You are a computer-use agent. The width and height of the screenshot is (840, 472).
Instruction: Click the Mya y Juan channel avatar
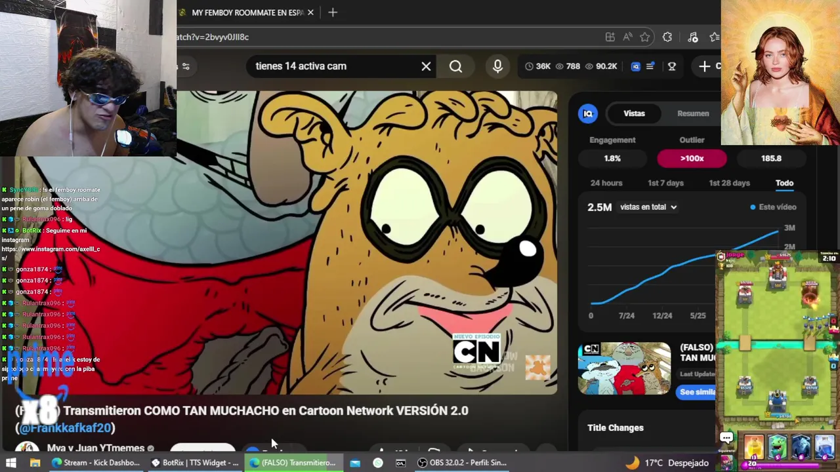[27, 448]
